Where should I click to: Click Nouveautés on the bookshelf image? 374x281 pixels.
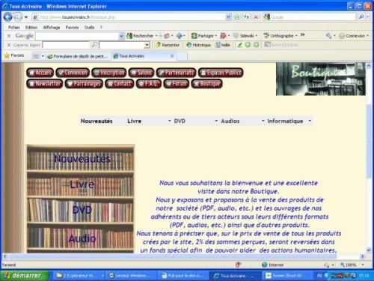click(82, 159)
